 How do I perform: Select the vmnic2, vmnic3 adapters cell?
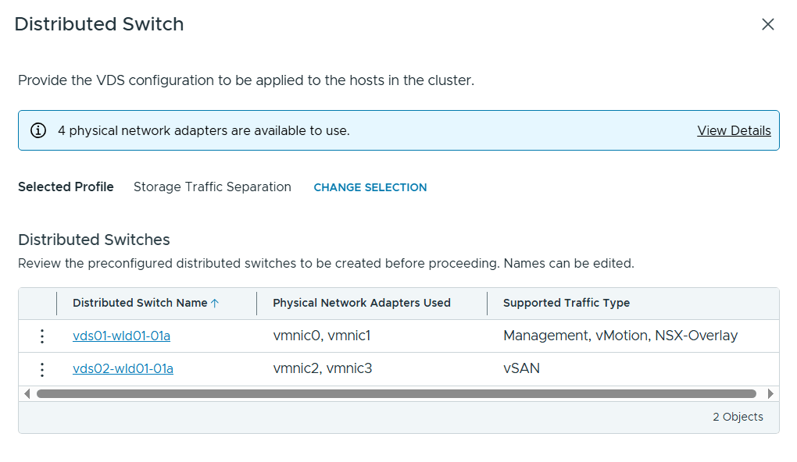pyautogui.click(x=322, y=368)
